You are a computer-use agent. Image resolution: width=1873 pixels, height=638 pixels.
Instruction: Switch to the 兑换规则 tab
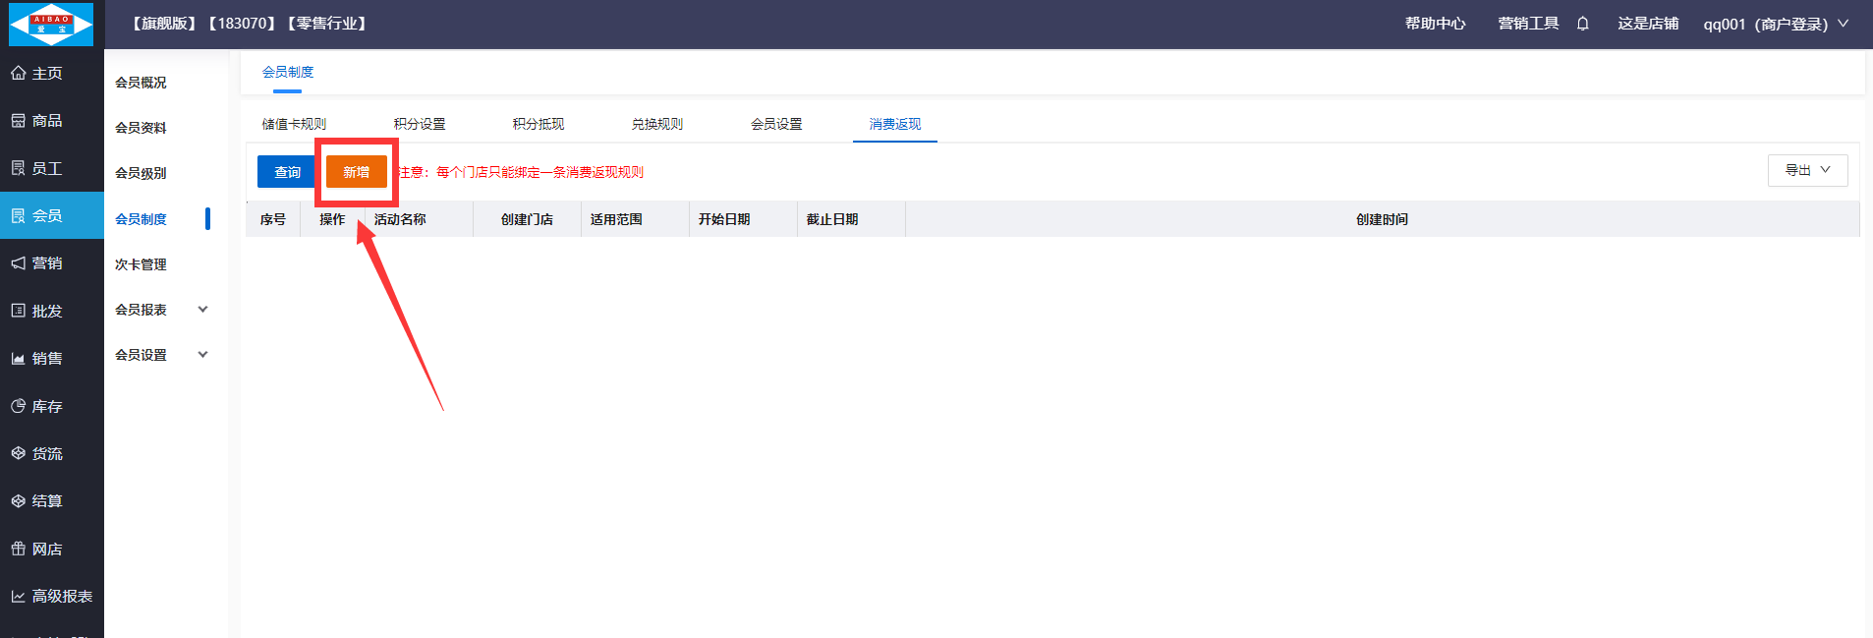(656, 124)
